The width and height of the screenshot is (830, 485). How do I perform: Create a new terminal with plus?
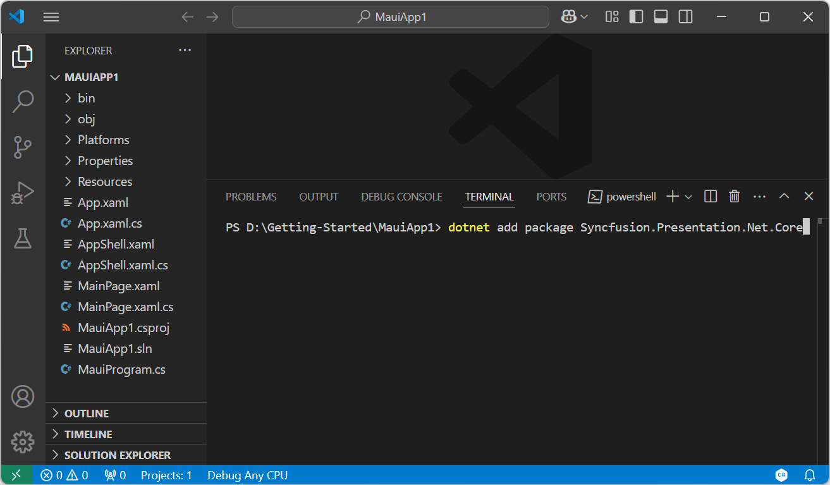(673, 197)
